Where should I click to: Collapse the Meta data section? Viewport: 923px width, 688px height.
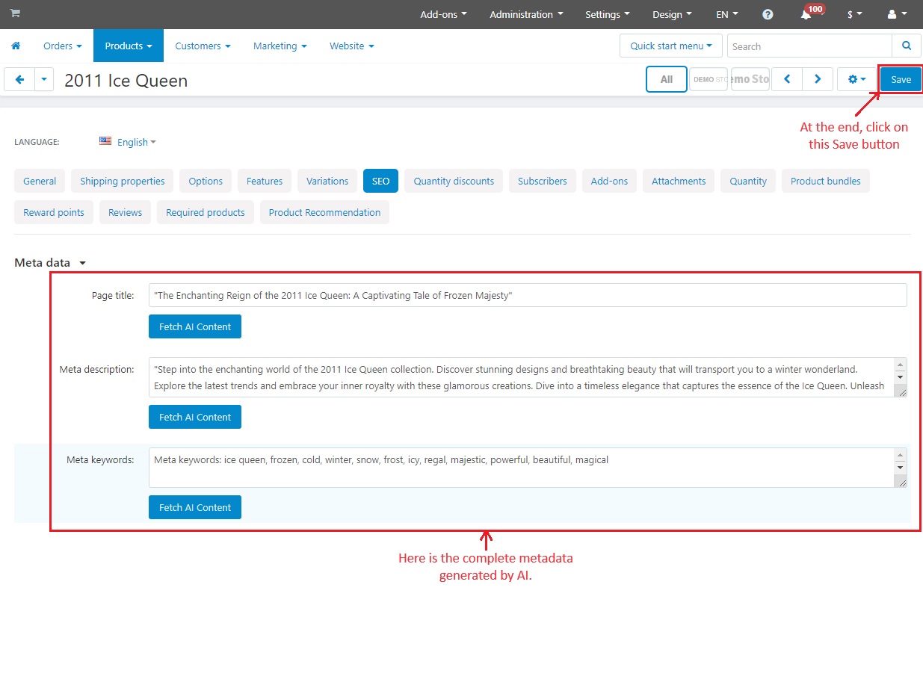click(51, 263)
